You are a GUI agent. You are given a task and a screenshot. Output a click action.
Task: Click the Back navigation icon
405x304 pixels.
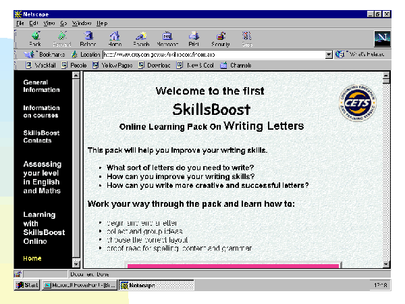click(x=35, y=38)
